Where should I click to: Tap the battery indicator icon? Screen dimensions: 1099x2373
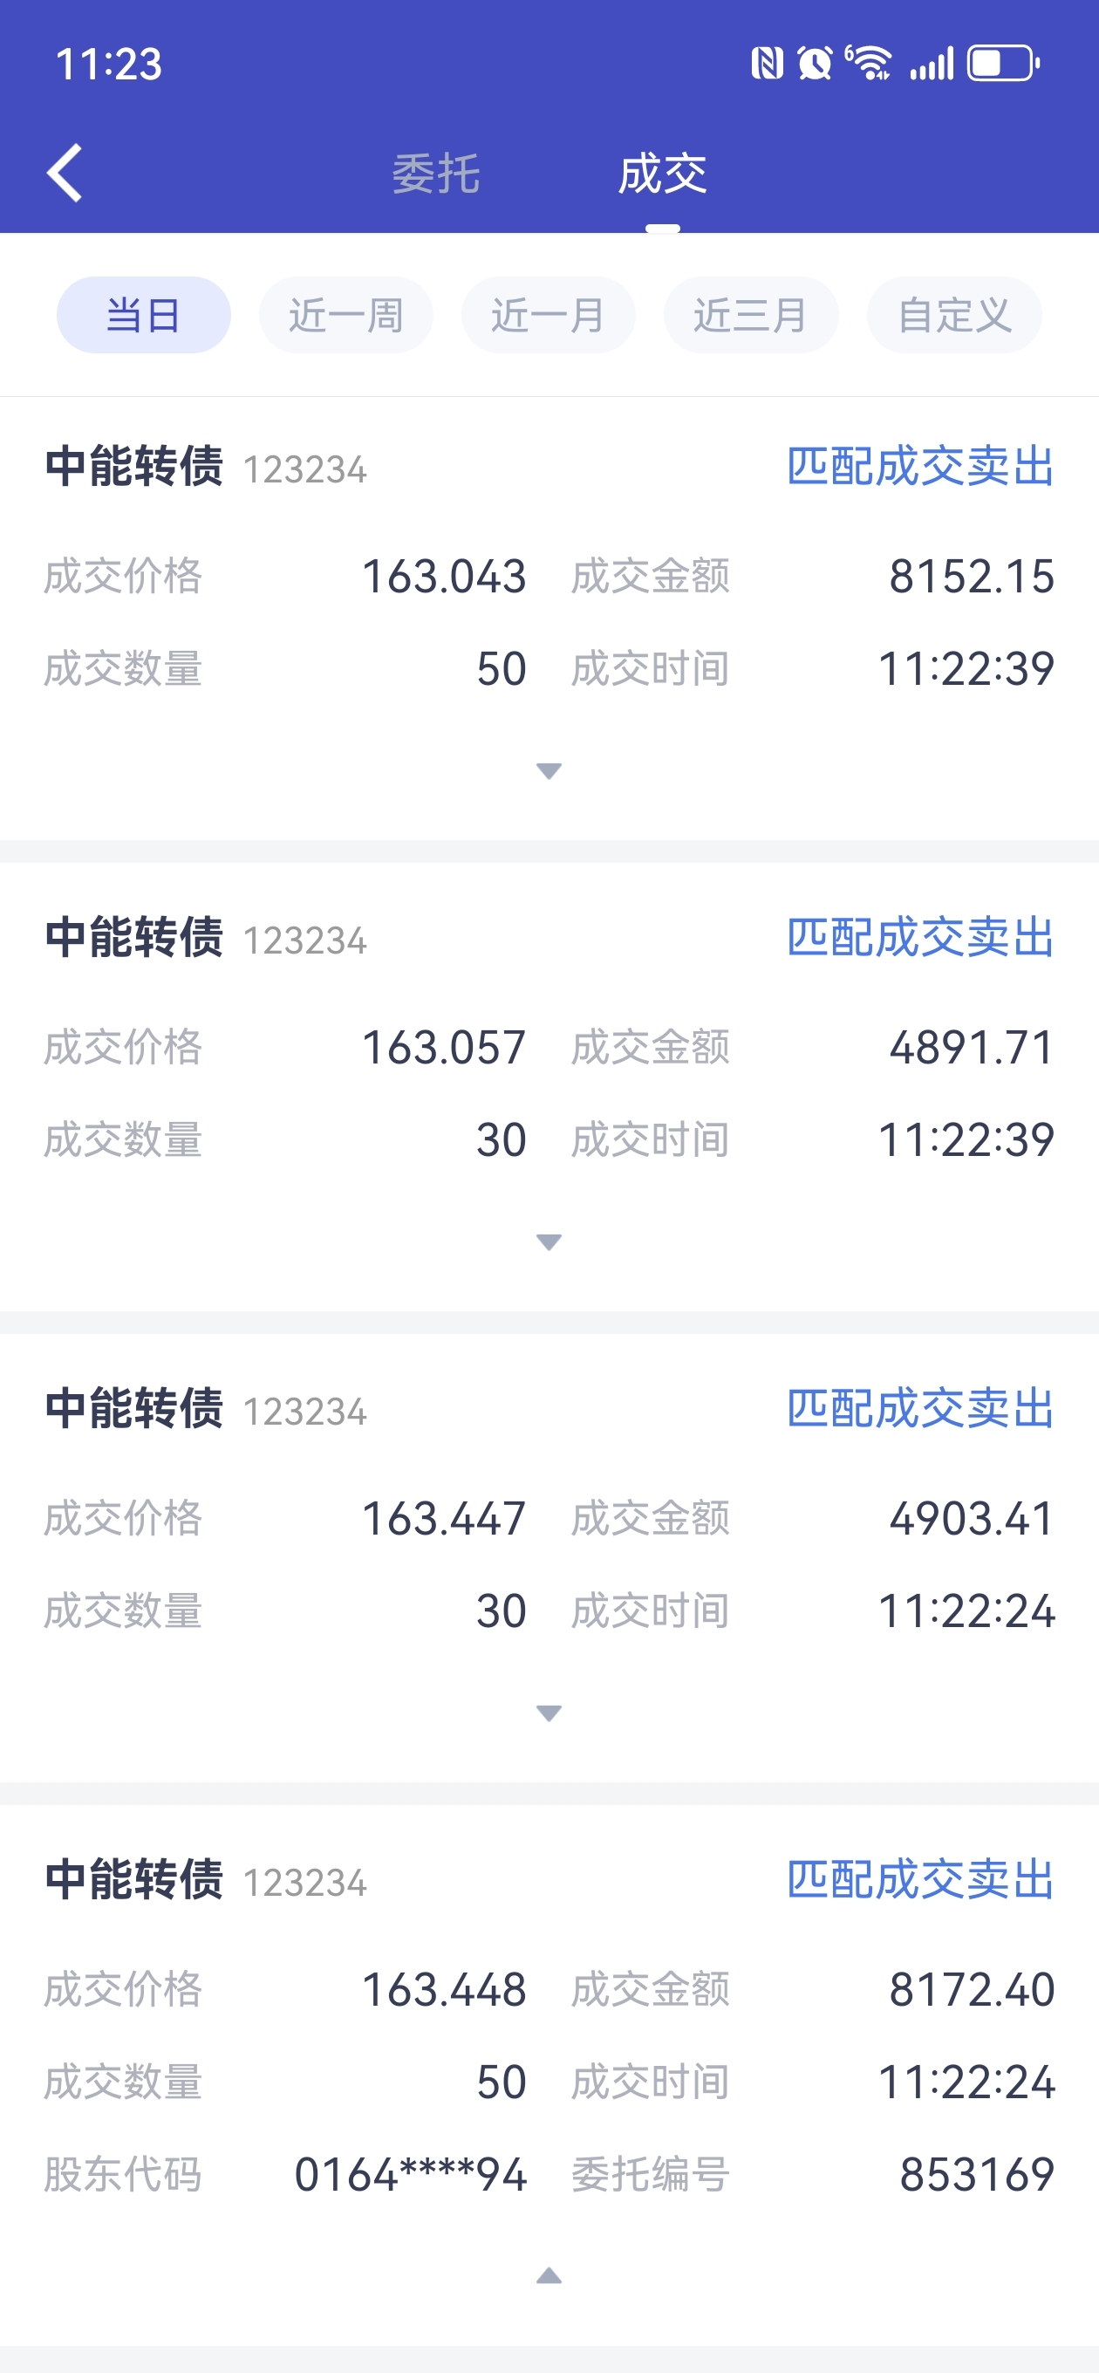click(1003, 64)
